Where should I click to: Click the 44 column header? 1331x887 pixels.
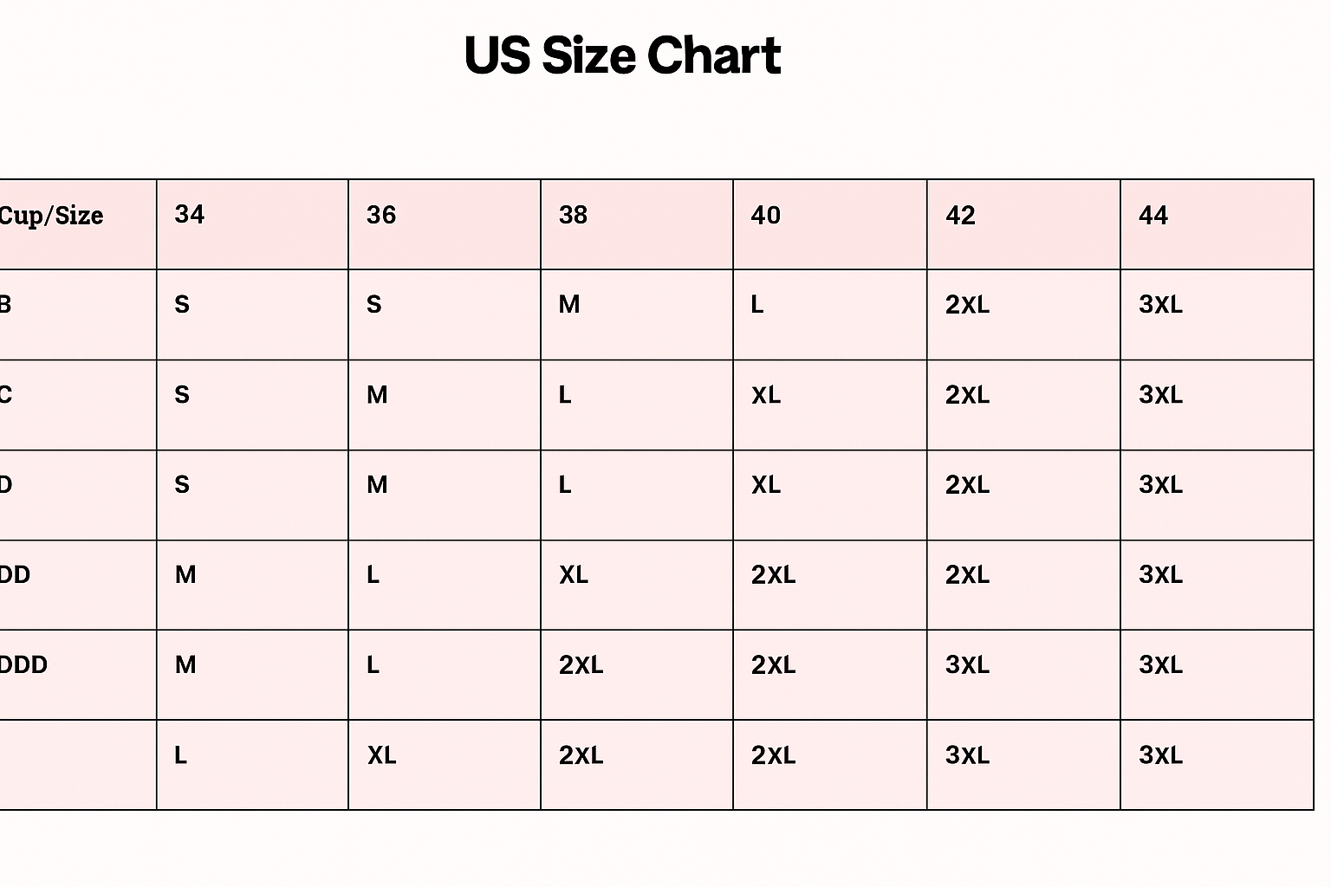1217,224
